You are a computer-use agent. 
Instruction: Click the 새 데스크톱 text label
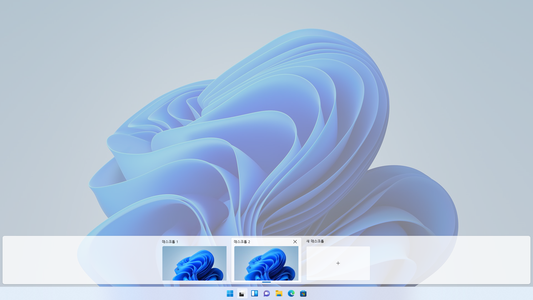pos(315,241)
